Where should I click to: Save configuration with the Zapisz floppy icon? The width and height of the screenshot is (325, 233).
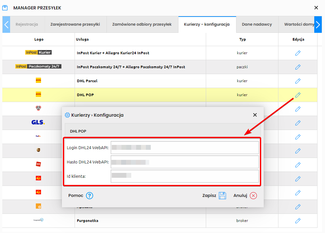(222, 196)
